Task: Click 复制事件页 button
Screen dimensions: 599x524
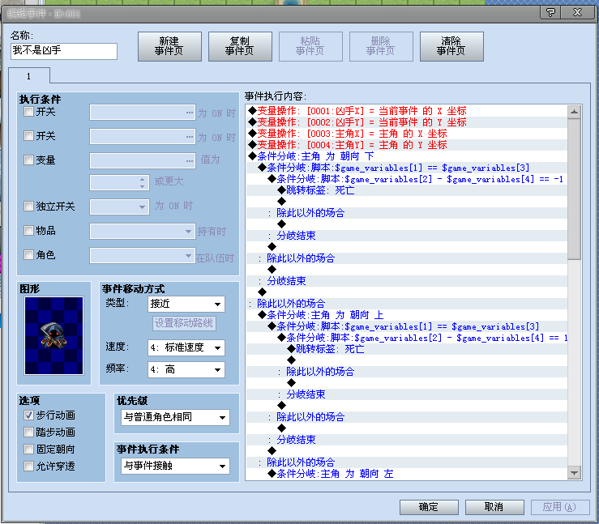Action: (240, 46)
